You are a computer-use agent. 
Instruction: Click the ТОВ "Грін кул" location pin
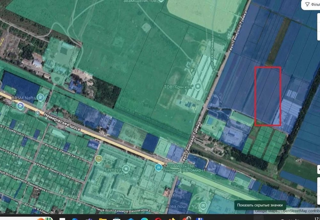click(x=197, y=86)
